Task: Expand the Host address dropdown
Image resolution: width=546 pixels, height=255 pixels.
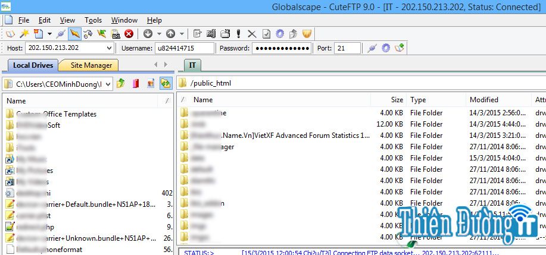Action: [109, 48]
